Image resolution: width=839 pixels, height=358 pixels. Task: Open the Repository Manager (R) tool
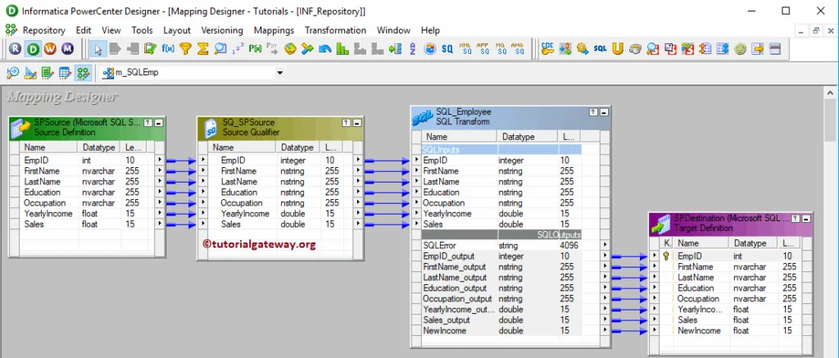pos(15,49)
